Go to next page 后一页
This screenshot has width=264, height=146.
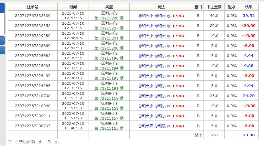click(x=53, y=142)
